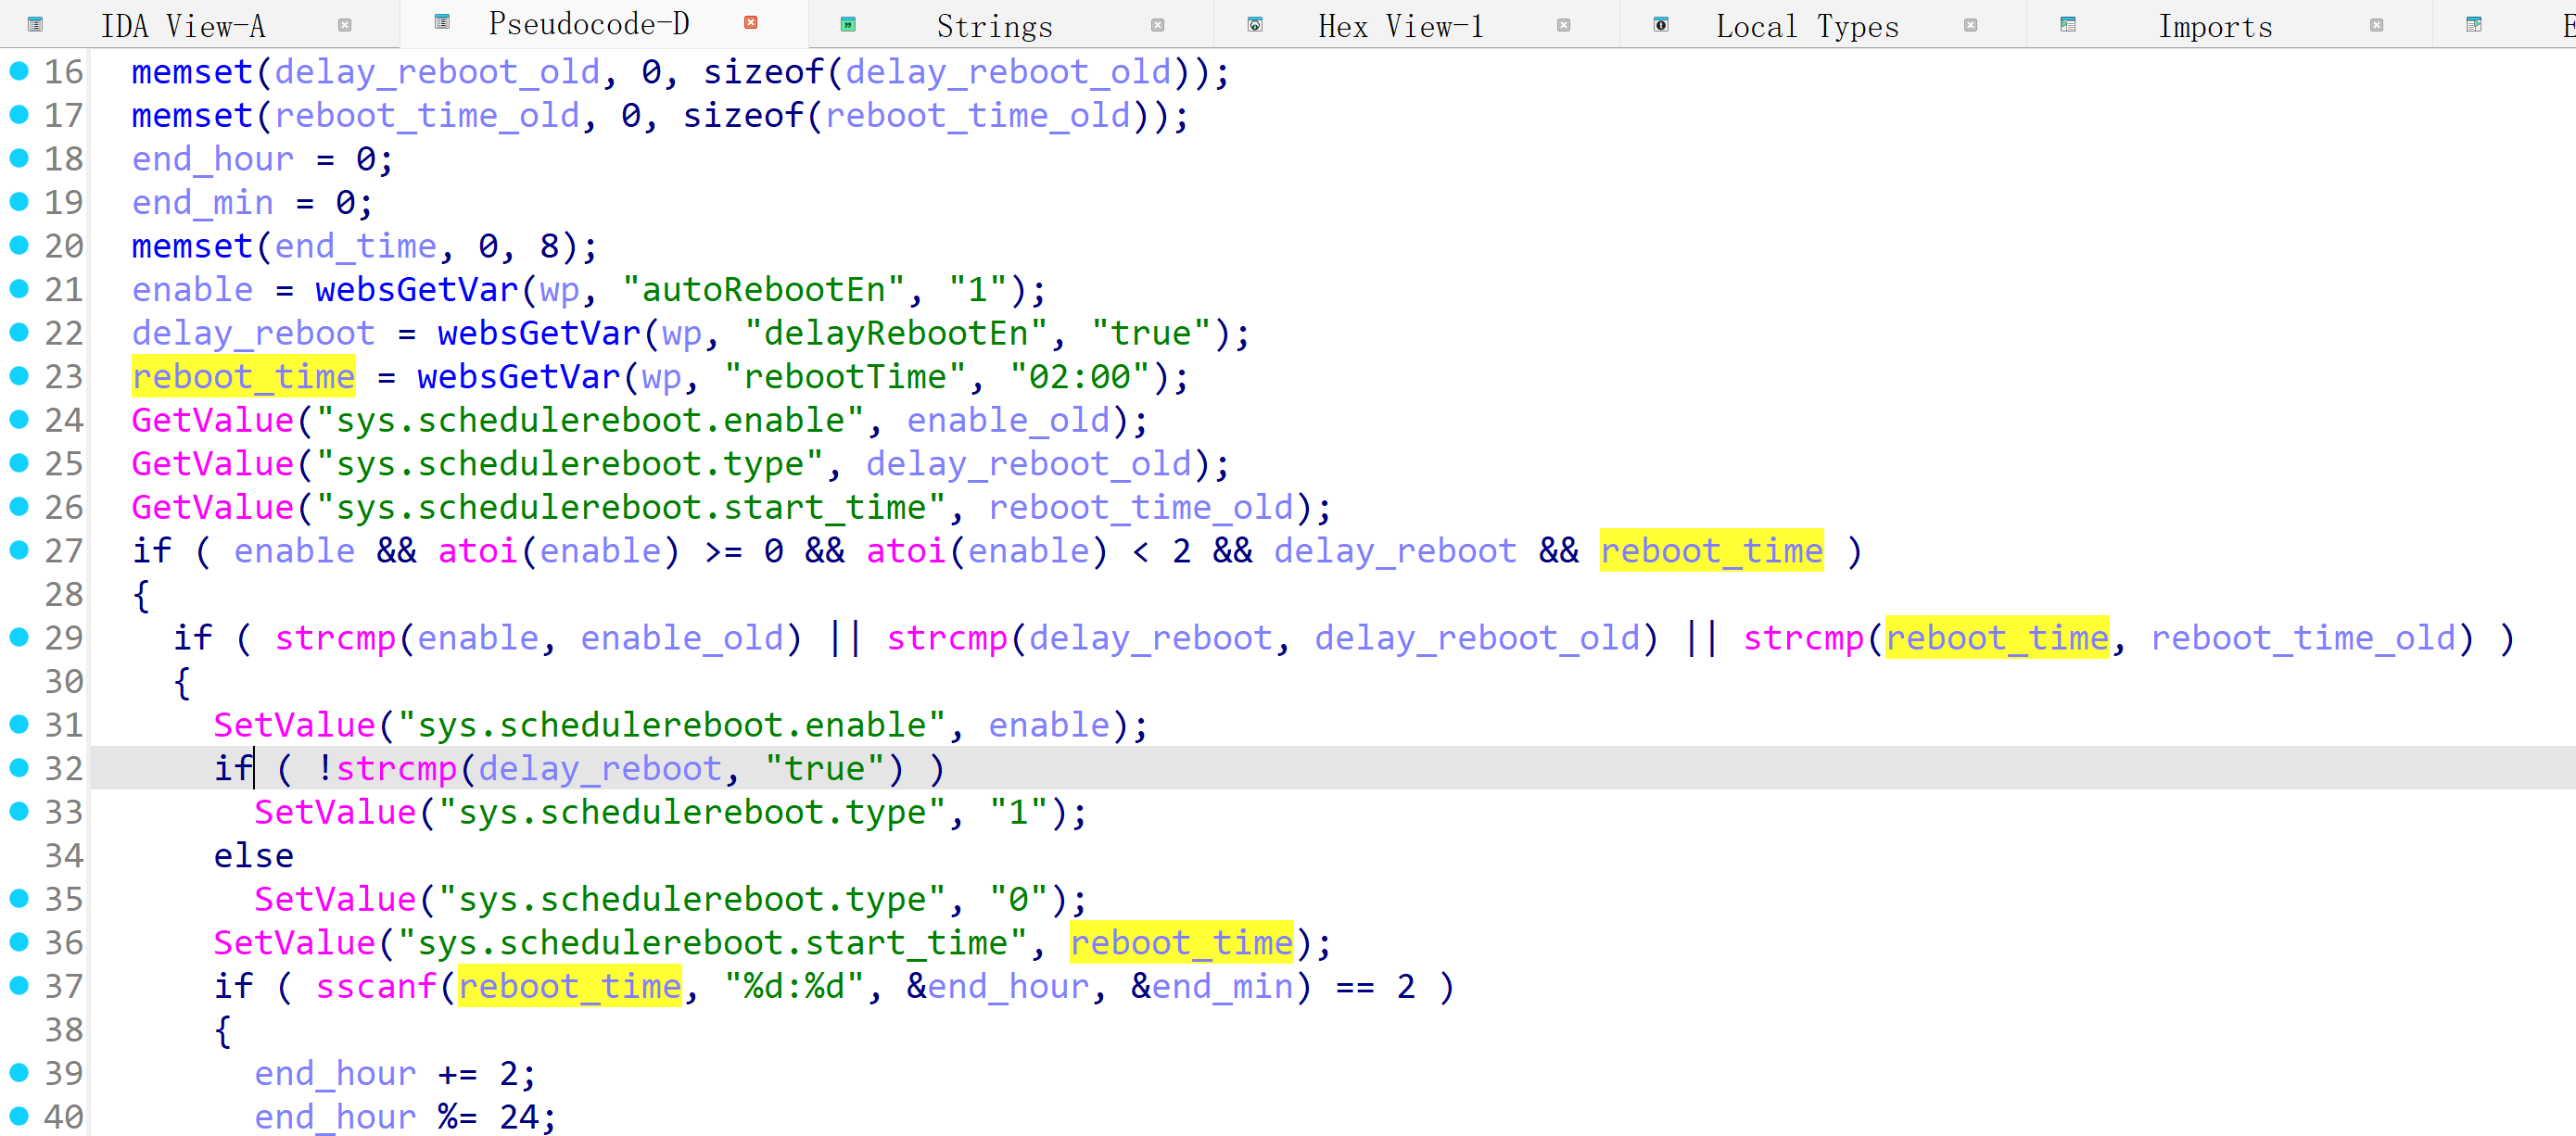Toggle breakpoint dot on line 32
The width and height of the screenshot is (2576, 1136).
(x=19, y=768)
